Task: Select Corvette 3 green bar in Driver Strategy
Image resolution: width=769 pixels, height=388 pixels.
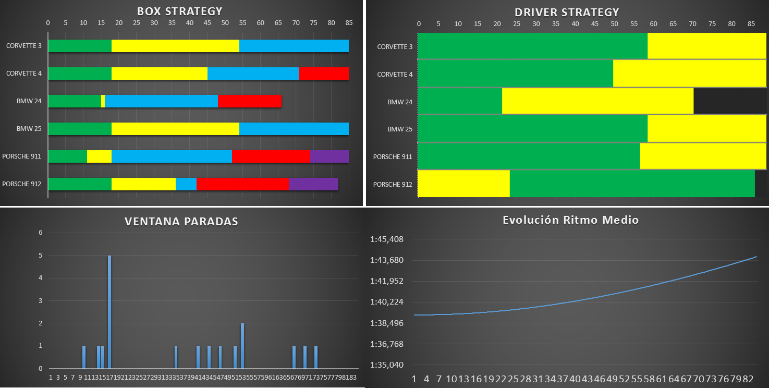Action: (533, 46)
